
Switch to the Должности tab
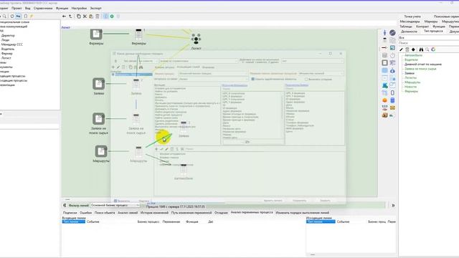(x=409, y=31)
